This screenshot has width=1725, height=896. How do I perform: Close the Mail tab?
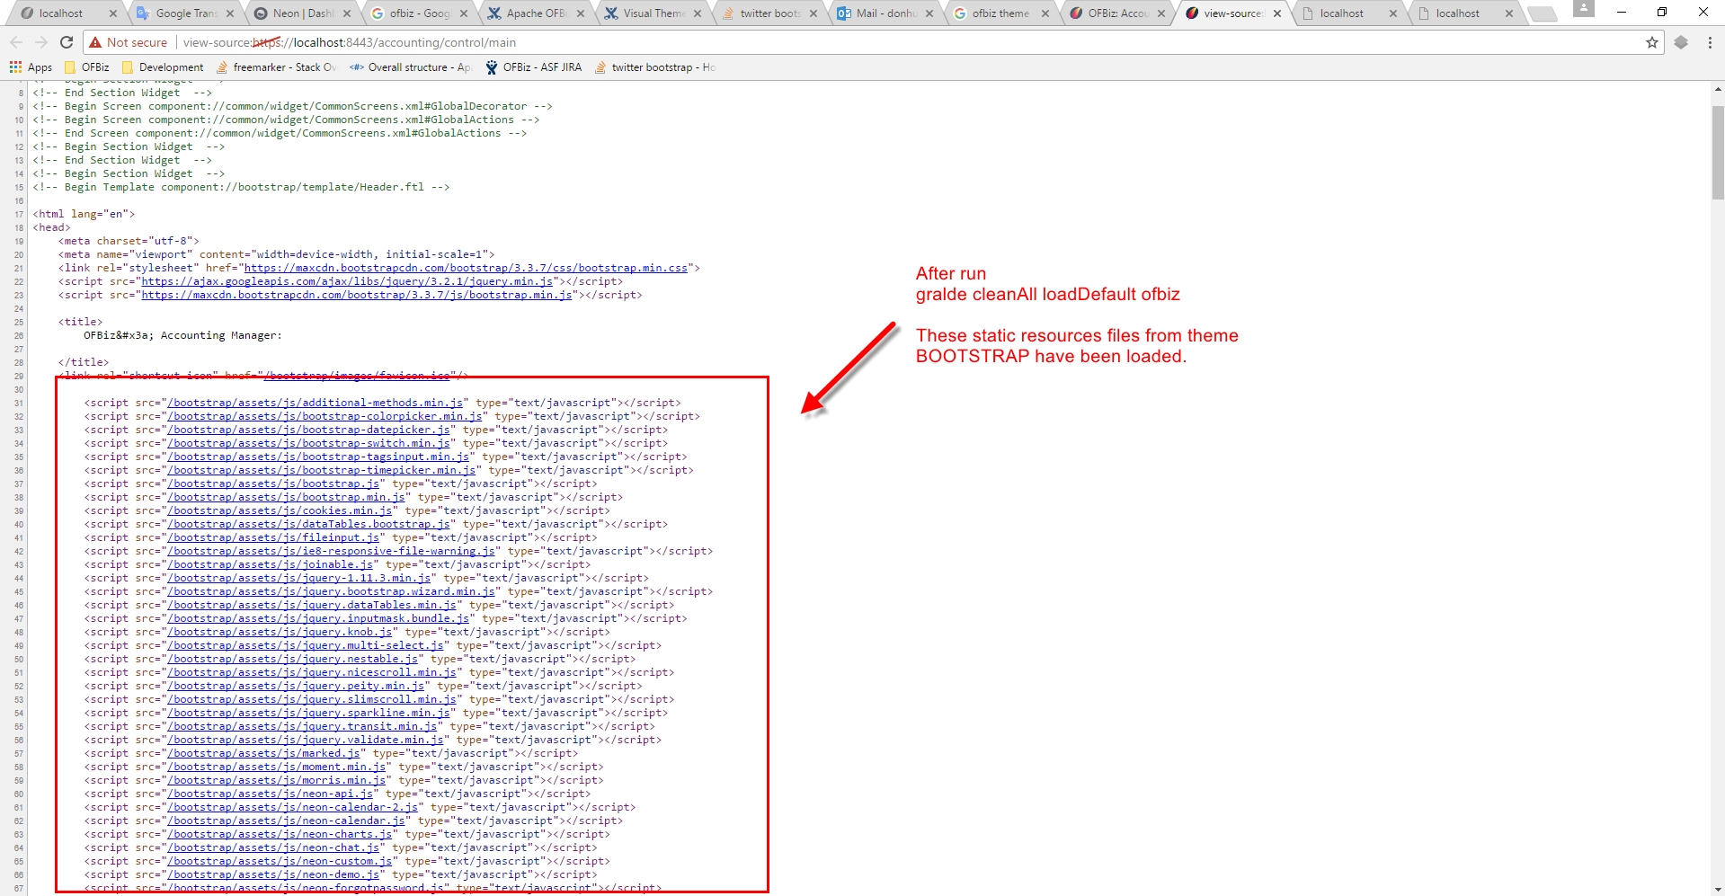click(x=929, y=13)
